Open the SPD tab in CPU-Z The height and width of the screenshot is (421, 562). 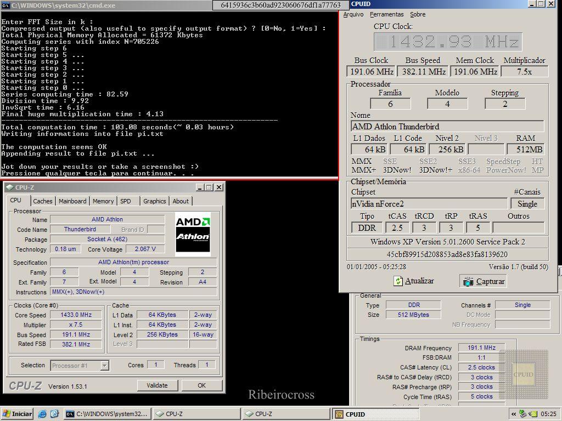coord(126,201)
